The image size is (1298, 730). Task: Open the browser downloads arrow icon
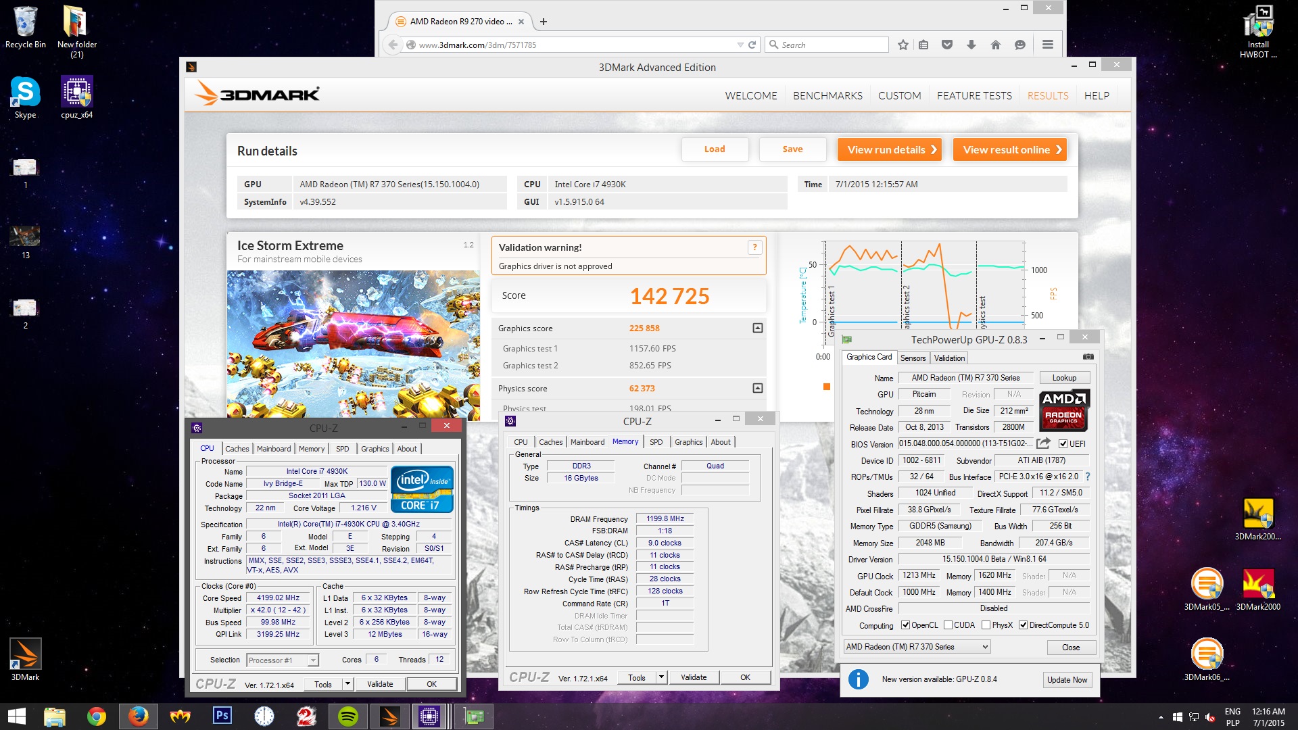click(x=971, y=45)
